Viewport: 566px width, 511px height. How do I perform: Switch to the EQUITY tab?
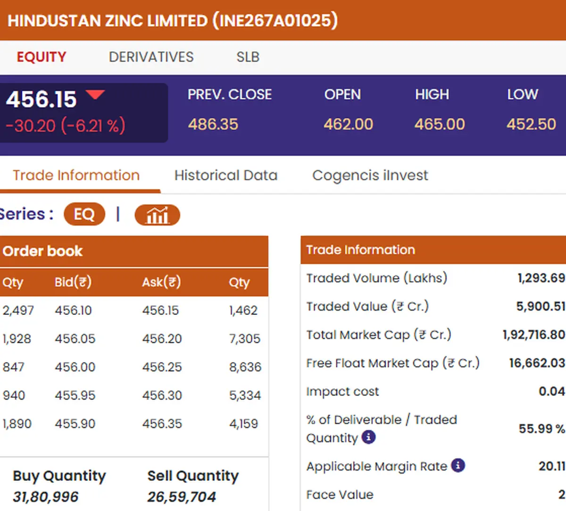pos(42,57)
